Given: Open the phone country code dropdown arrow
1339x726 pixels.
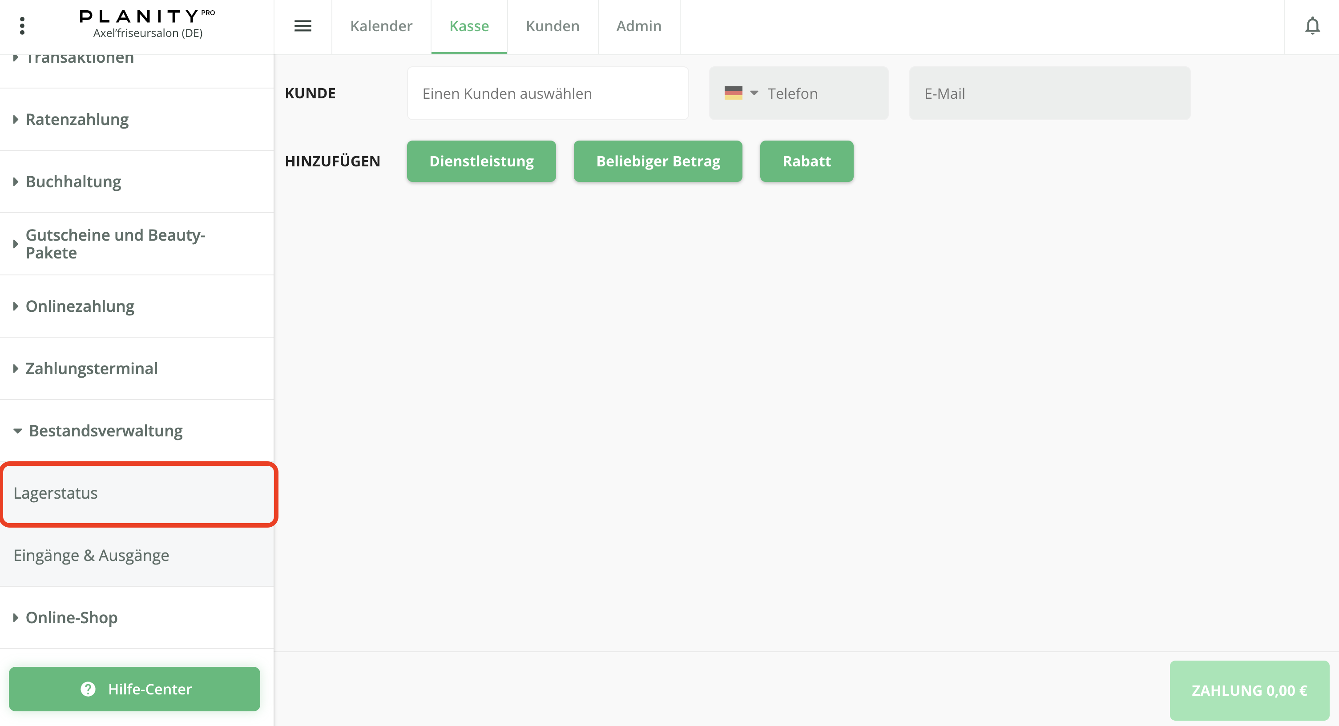Looking at the screenshot, I should [754, 93].
